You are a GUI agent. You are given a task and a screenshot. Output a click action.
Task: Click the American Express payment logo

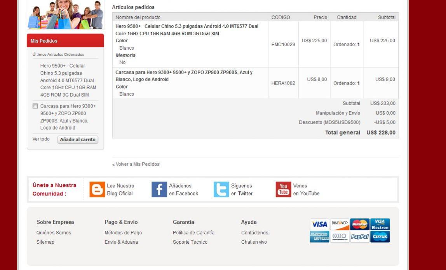(319, 237)
